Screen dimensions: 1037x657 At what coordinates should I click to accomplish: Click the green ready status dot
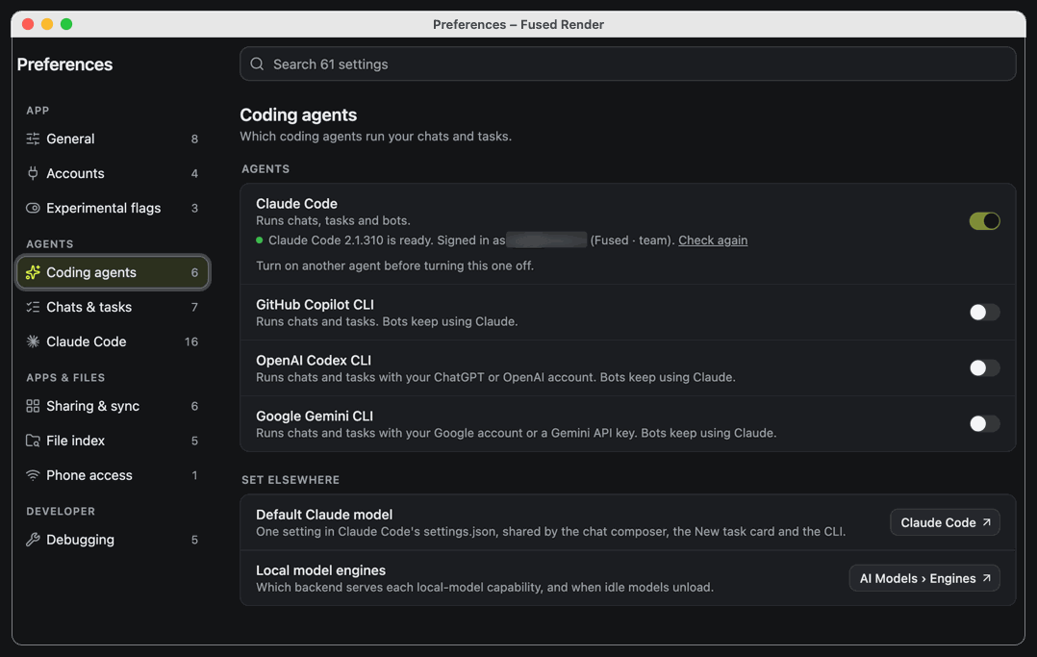click(260, 240)
